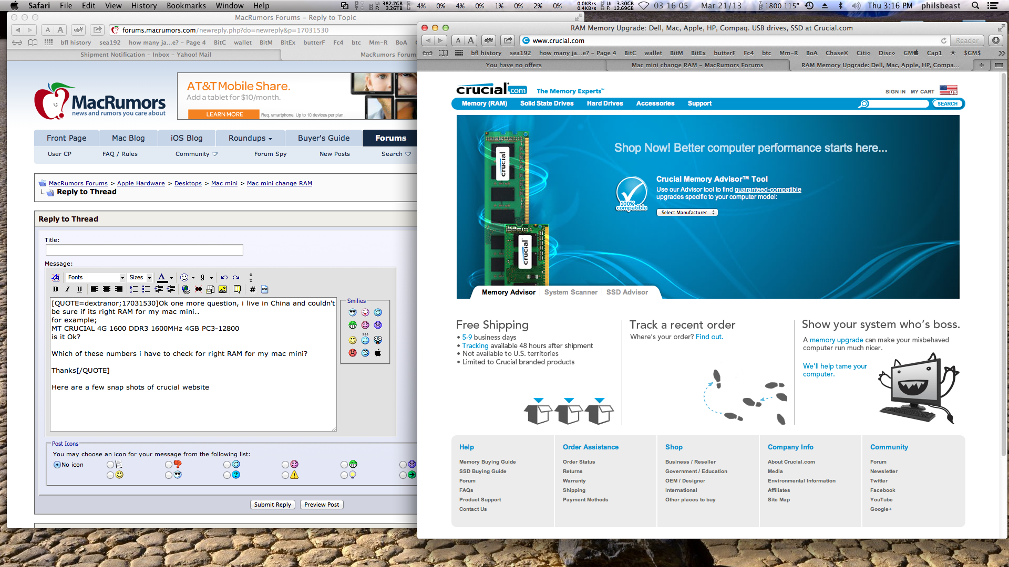The height and width of the screenshot is (567, 1009).
Task: Open Select Manufacturer dropdown on Crucial
Action: click(687, 213)
